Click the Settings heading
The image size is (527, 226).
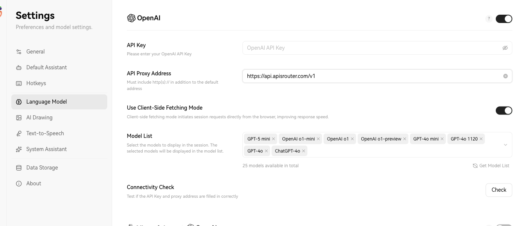(35, 15)
